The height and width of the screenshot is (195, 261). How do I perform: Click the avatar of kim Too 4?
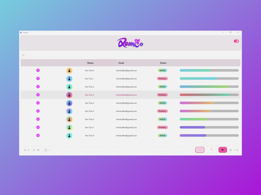click(x=69, y=103)
